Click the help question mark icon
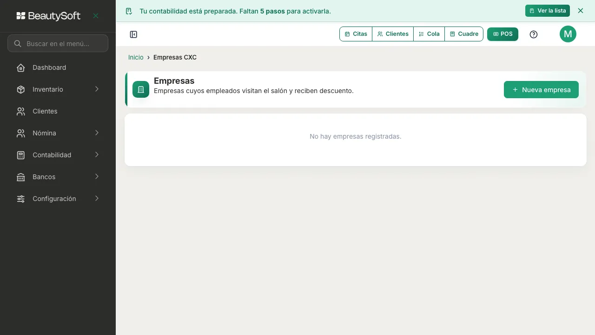Image resolution: width=595 pixels, height=335 pixels. (534, 34)
